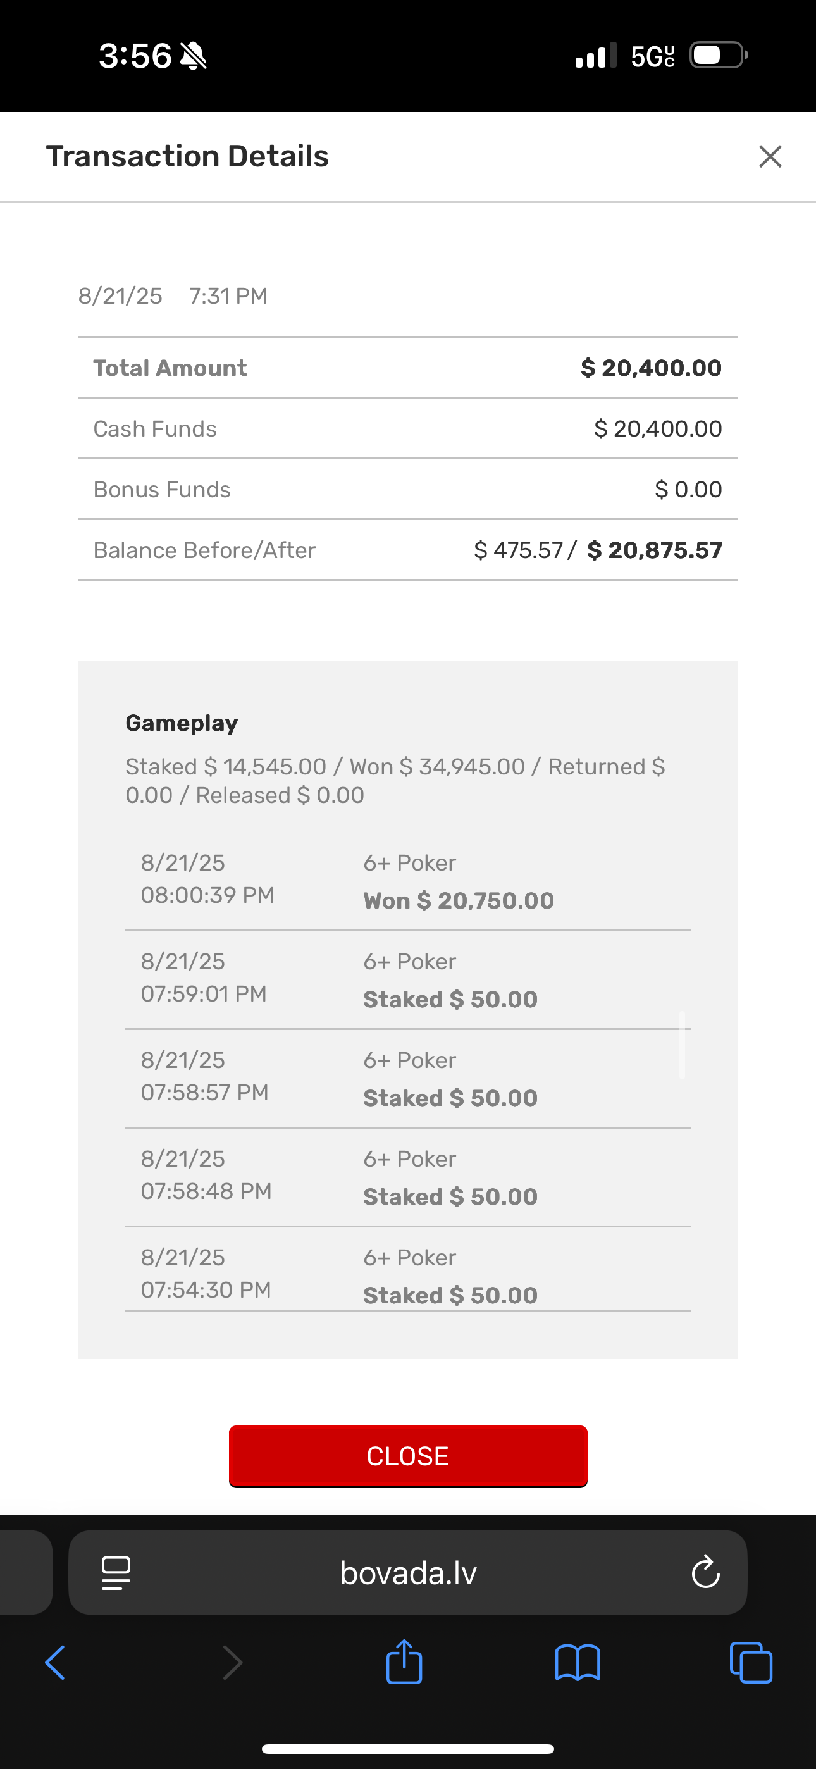Reload the bovada.lv page
The height and width of the screenshot is (1769, 816).
tap(705, 1573)
